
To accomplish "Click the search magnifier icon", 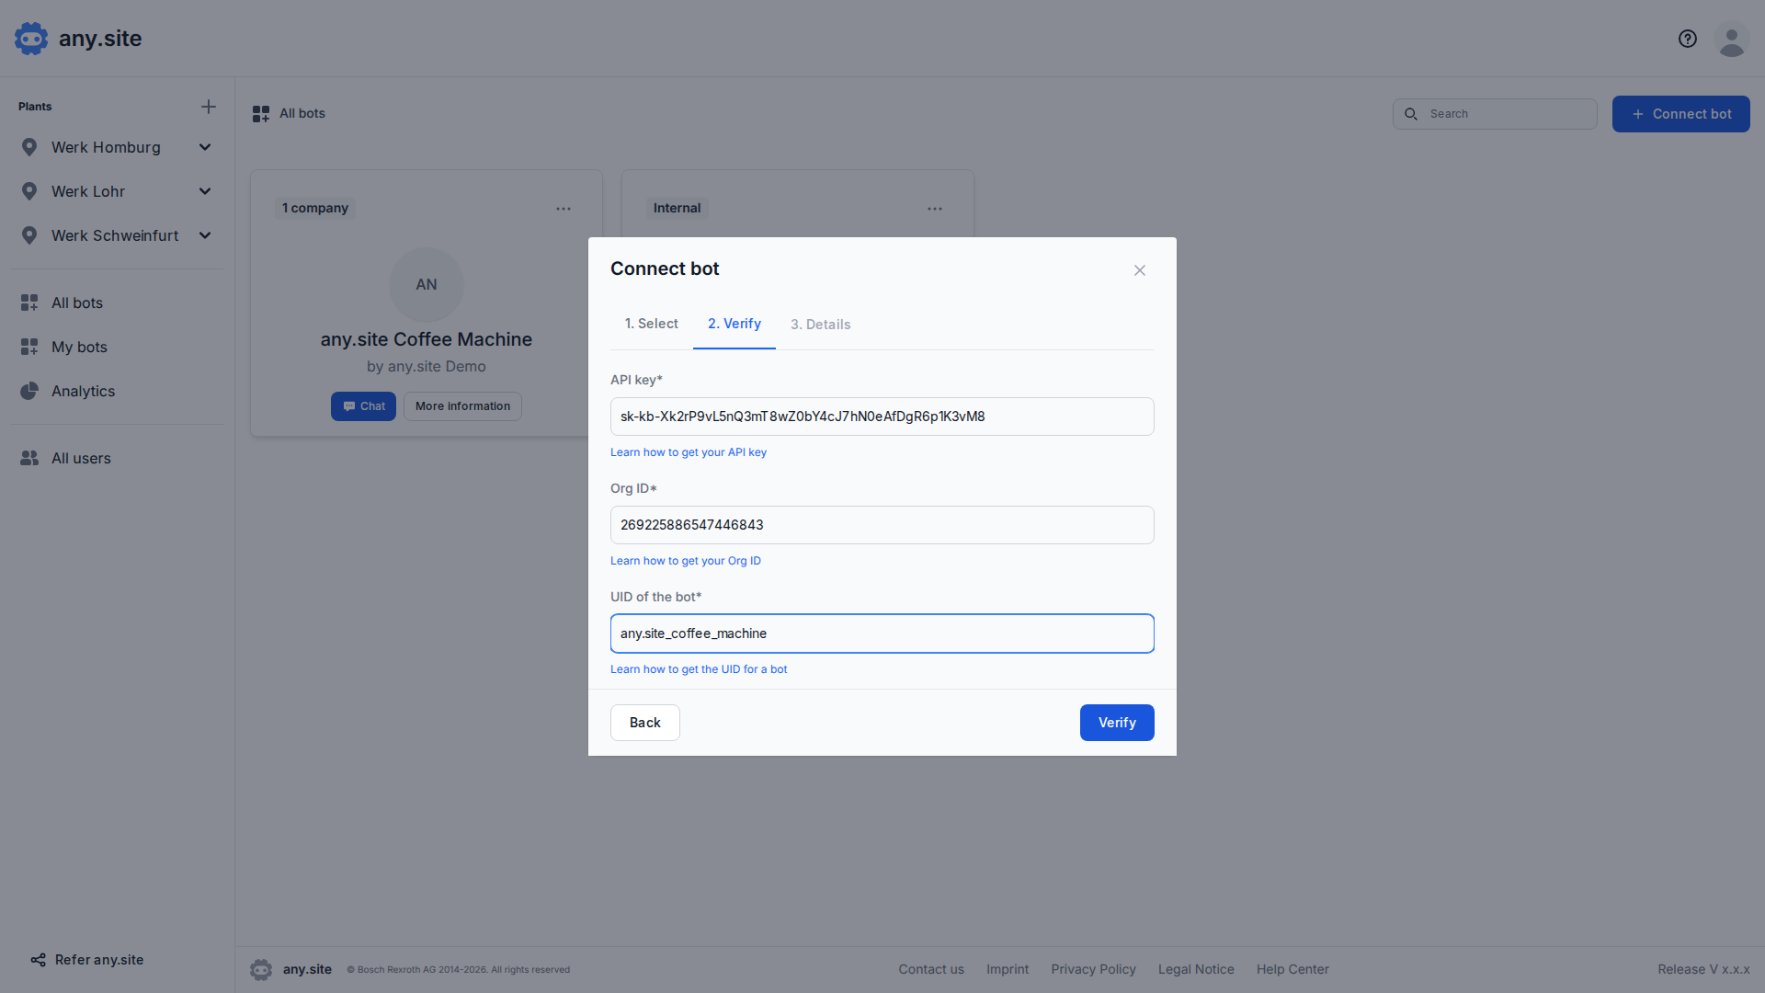I will [1411, 114].
